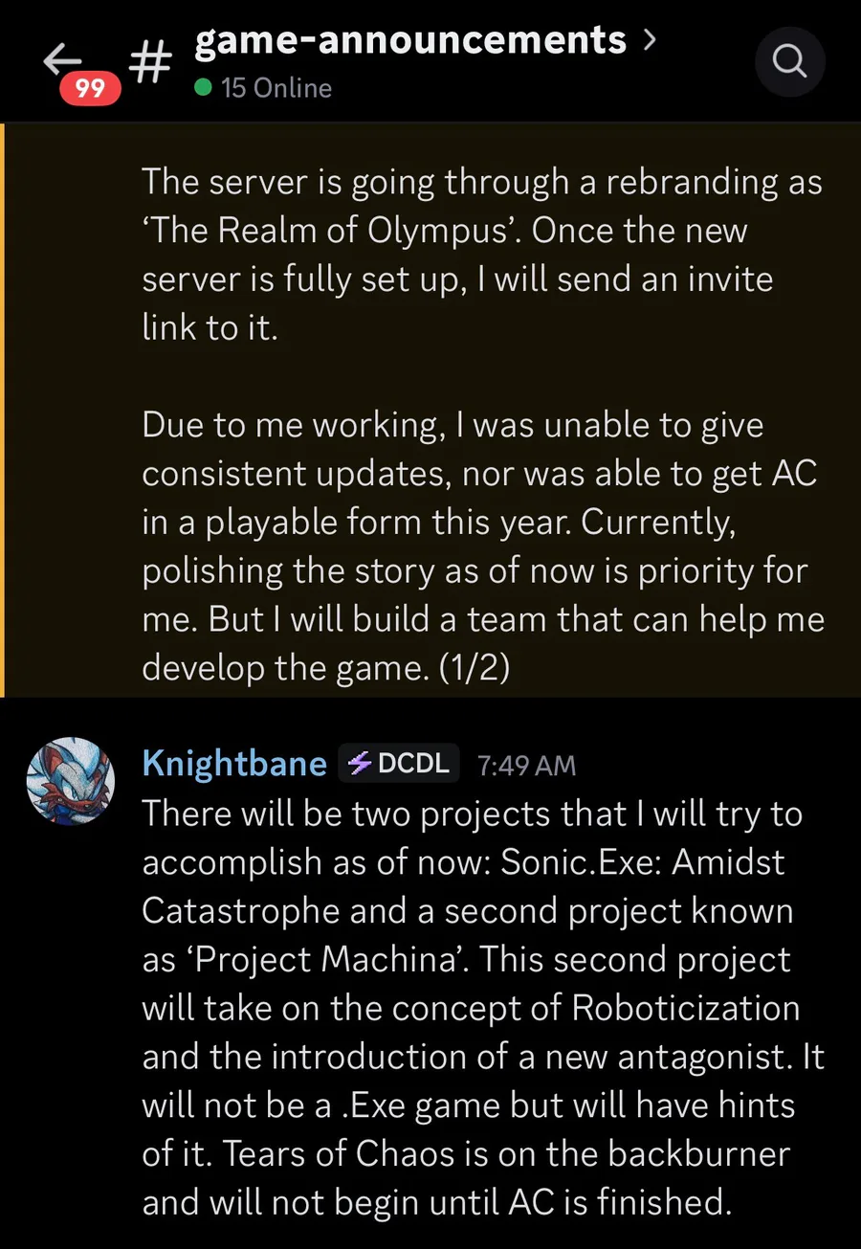
Task: Select the server rebranding paragraph
Action: click(478, 255)
